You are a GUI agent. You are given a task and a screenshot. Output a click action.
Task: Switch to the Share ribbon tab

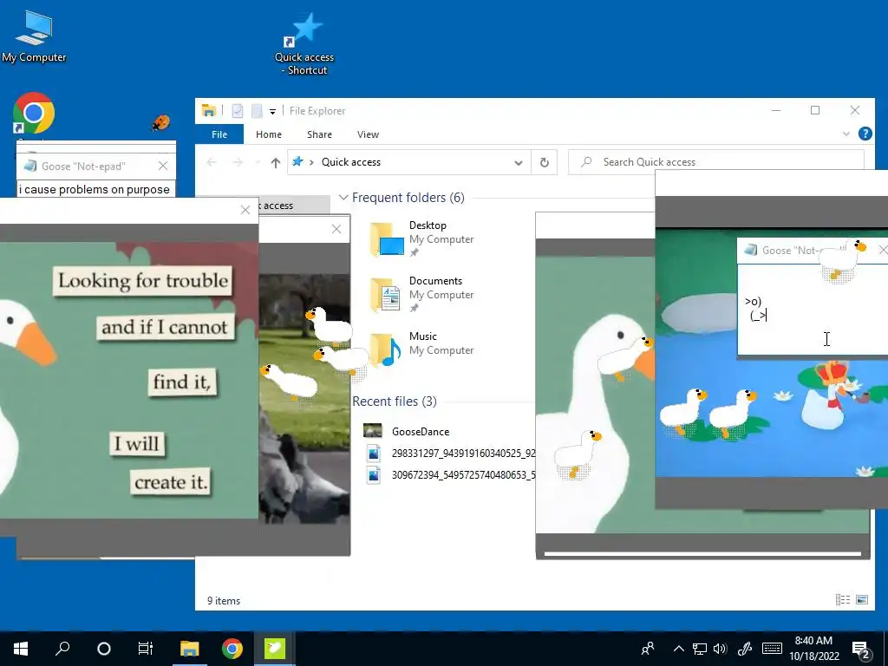tap(319, 134)
